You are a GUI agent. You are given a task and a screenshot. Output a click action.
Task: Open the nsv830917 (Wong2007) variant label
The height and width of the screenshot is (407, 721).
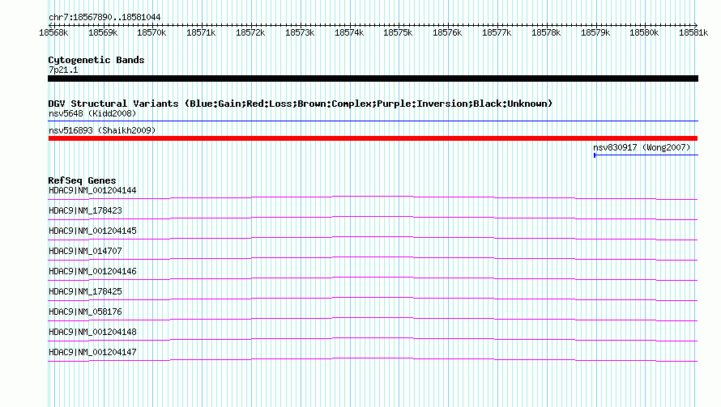click(x=642, y=147)
